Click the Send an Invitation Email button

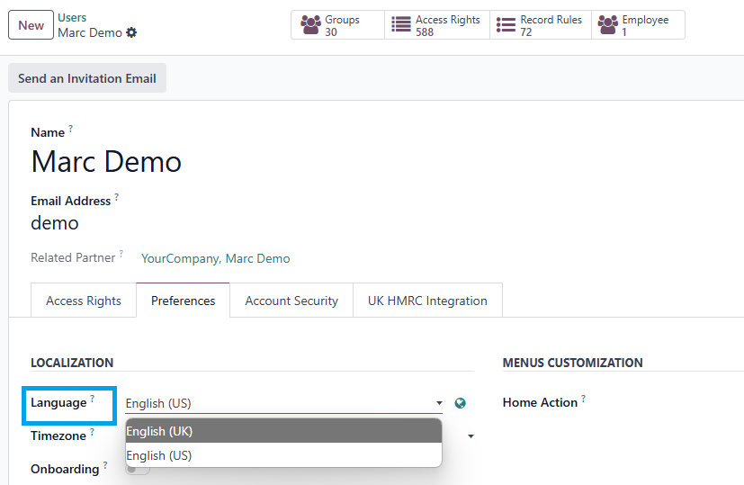pos(87,78)
